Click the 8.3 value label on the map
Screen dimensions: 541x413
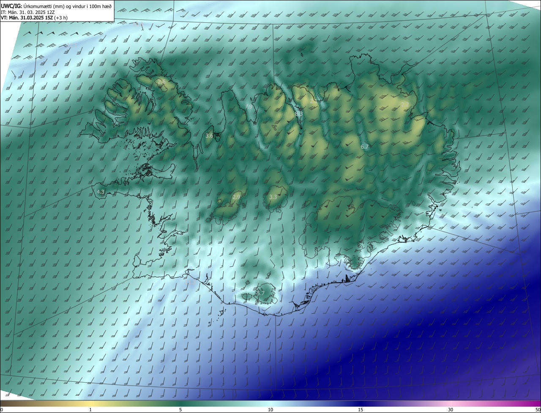[299, 114]
